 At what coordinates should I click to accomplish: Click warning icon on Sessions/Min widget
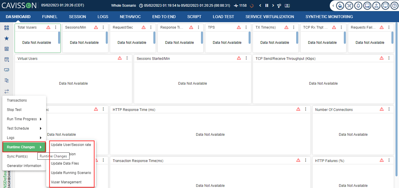[96, 27]
